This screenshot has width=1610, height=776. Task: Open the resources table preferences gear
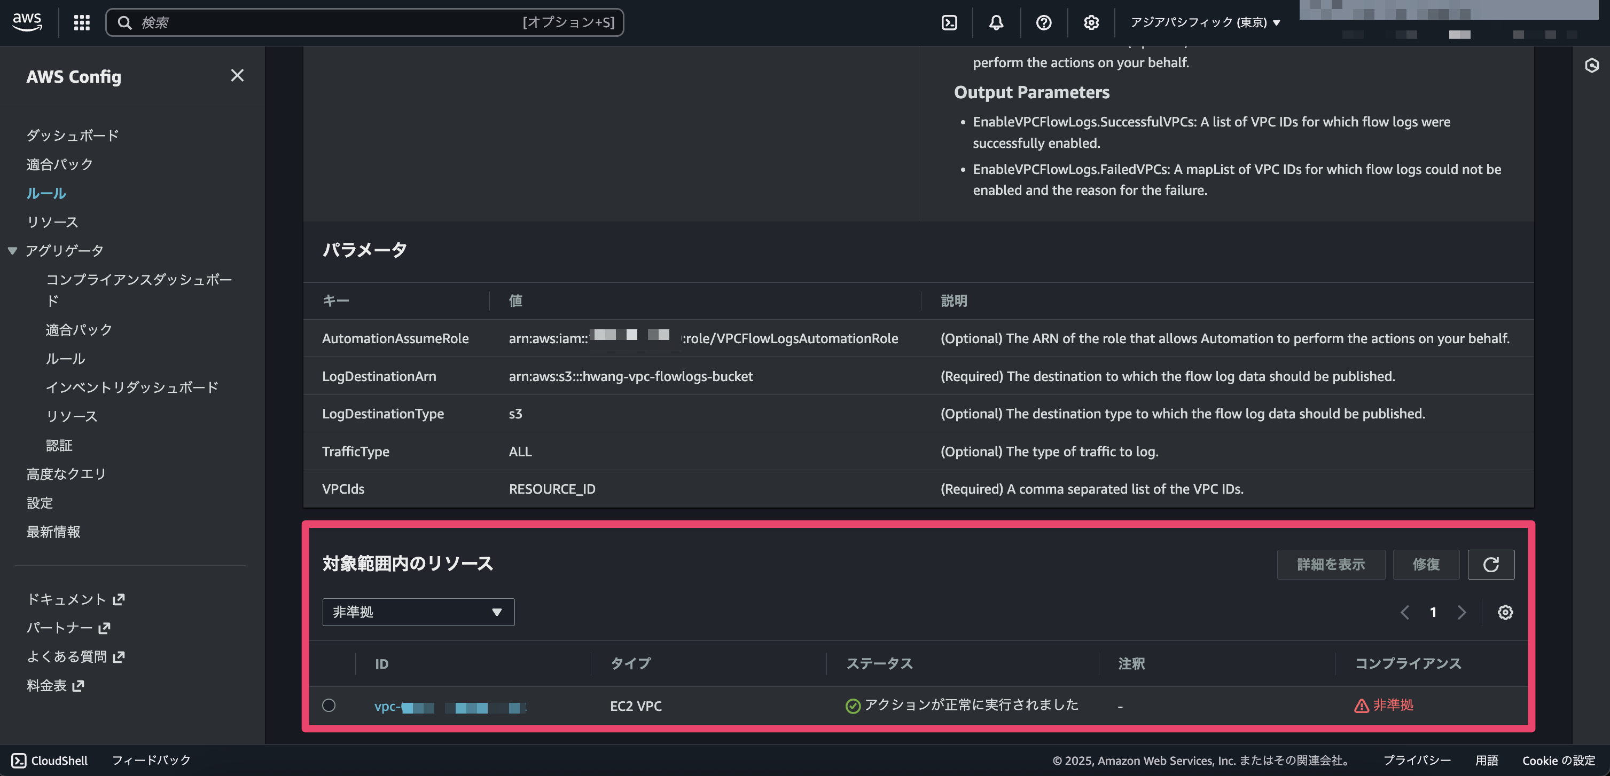click(x=1505, y=613)
